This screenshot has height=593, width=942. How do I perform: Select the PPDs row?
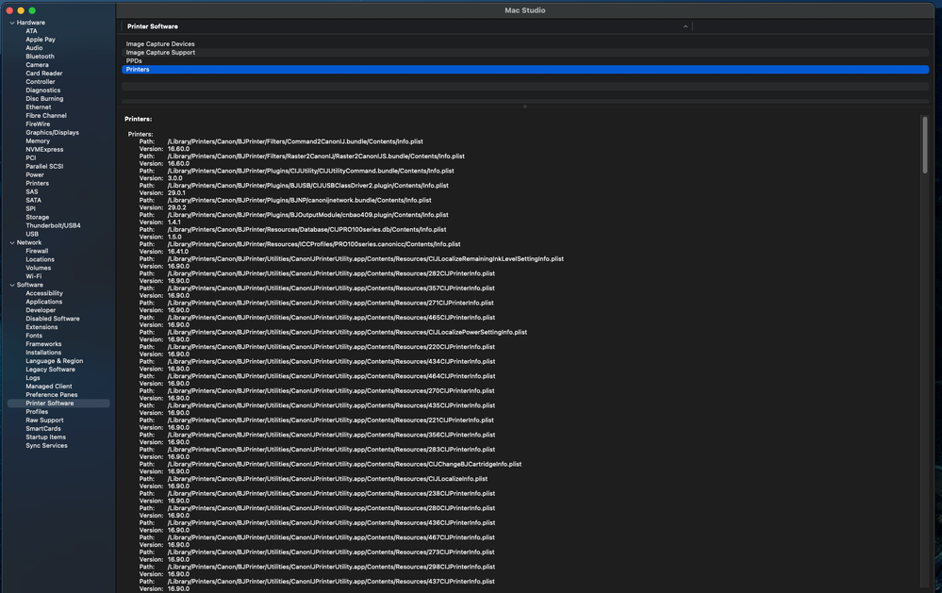525,60
